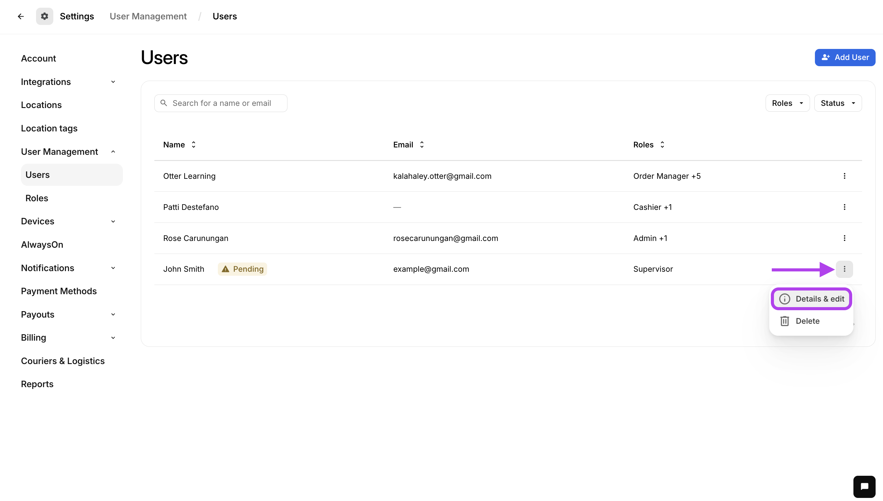Image resolution: width=883 pixels, height=501 pixels.
Task: Toggle Name column sorting
Action: 193,145
